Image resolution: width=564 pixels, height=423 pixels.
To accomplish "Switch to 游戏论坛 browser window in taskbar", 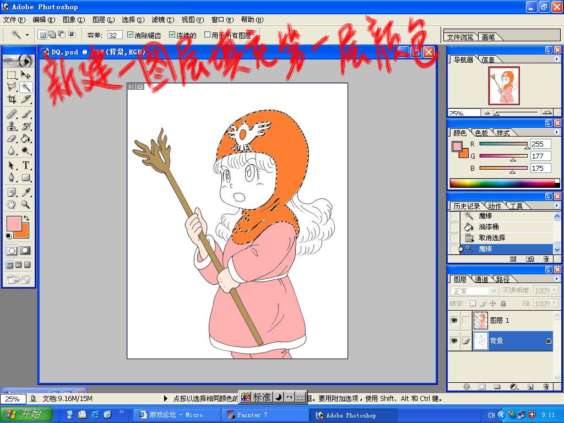I will click(x=176, y=415).
